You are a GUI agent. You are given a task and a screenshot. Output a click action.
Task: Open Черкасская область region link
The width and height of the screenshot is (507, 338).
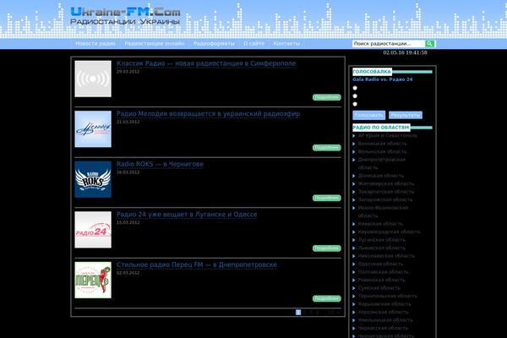point(383,329)
